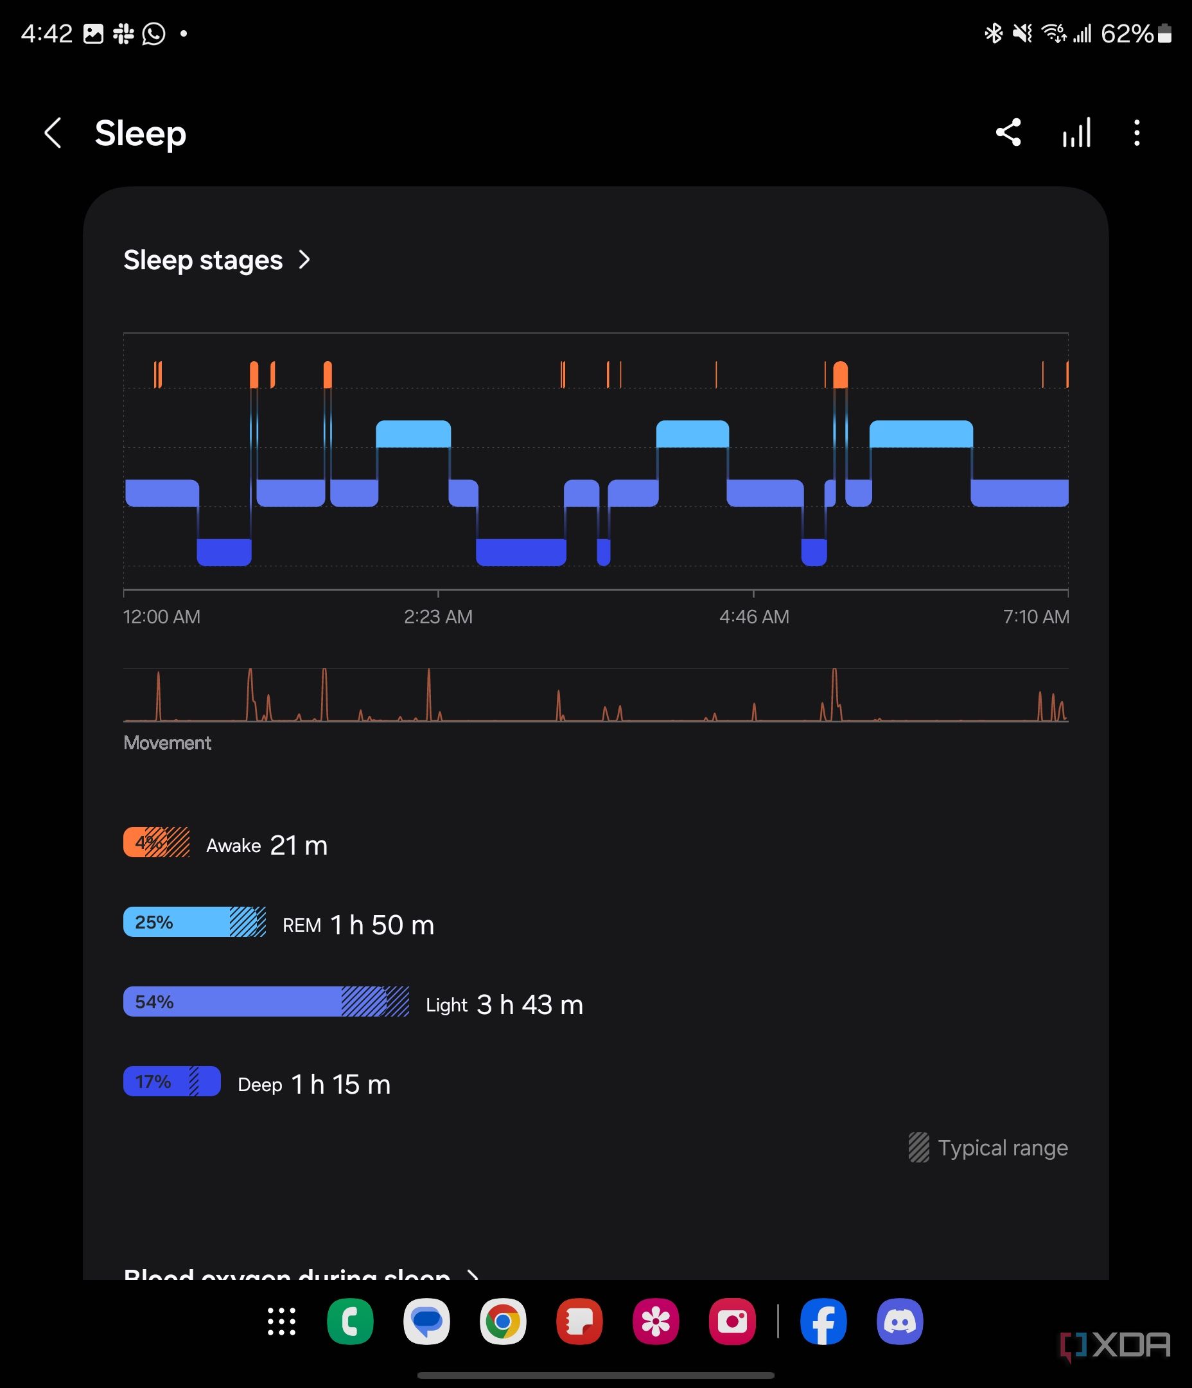
Task: Tap the Bluetooth status bar icon
Action: [x=993, y=32]
